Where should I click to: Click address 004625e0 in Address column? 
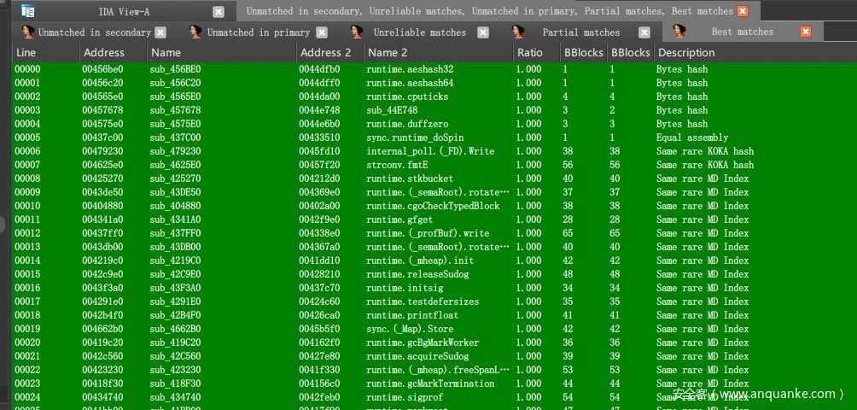102,165
